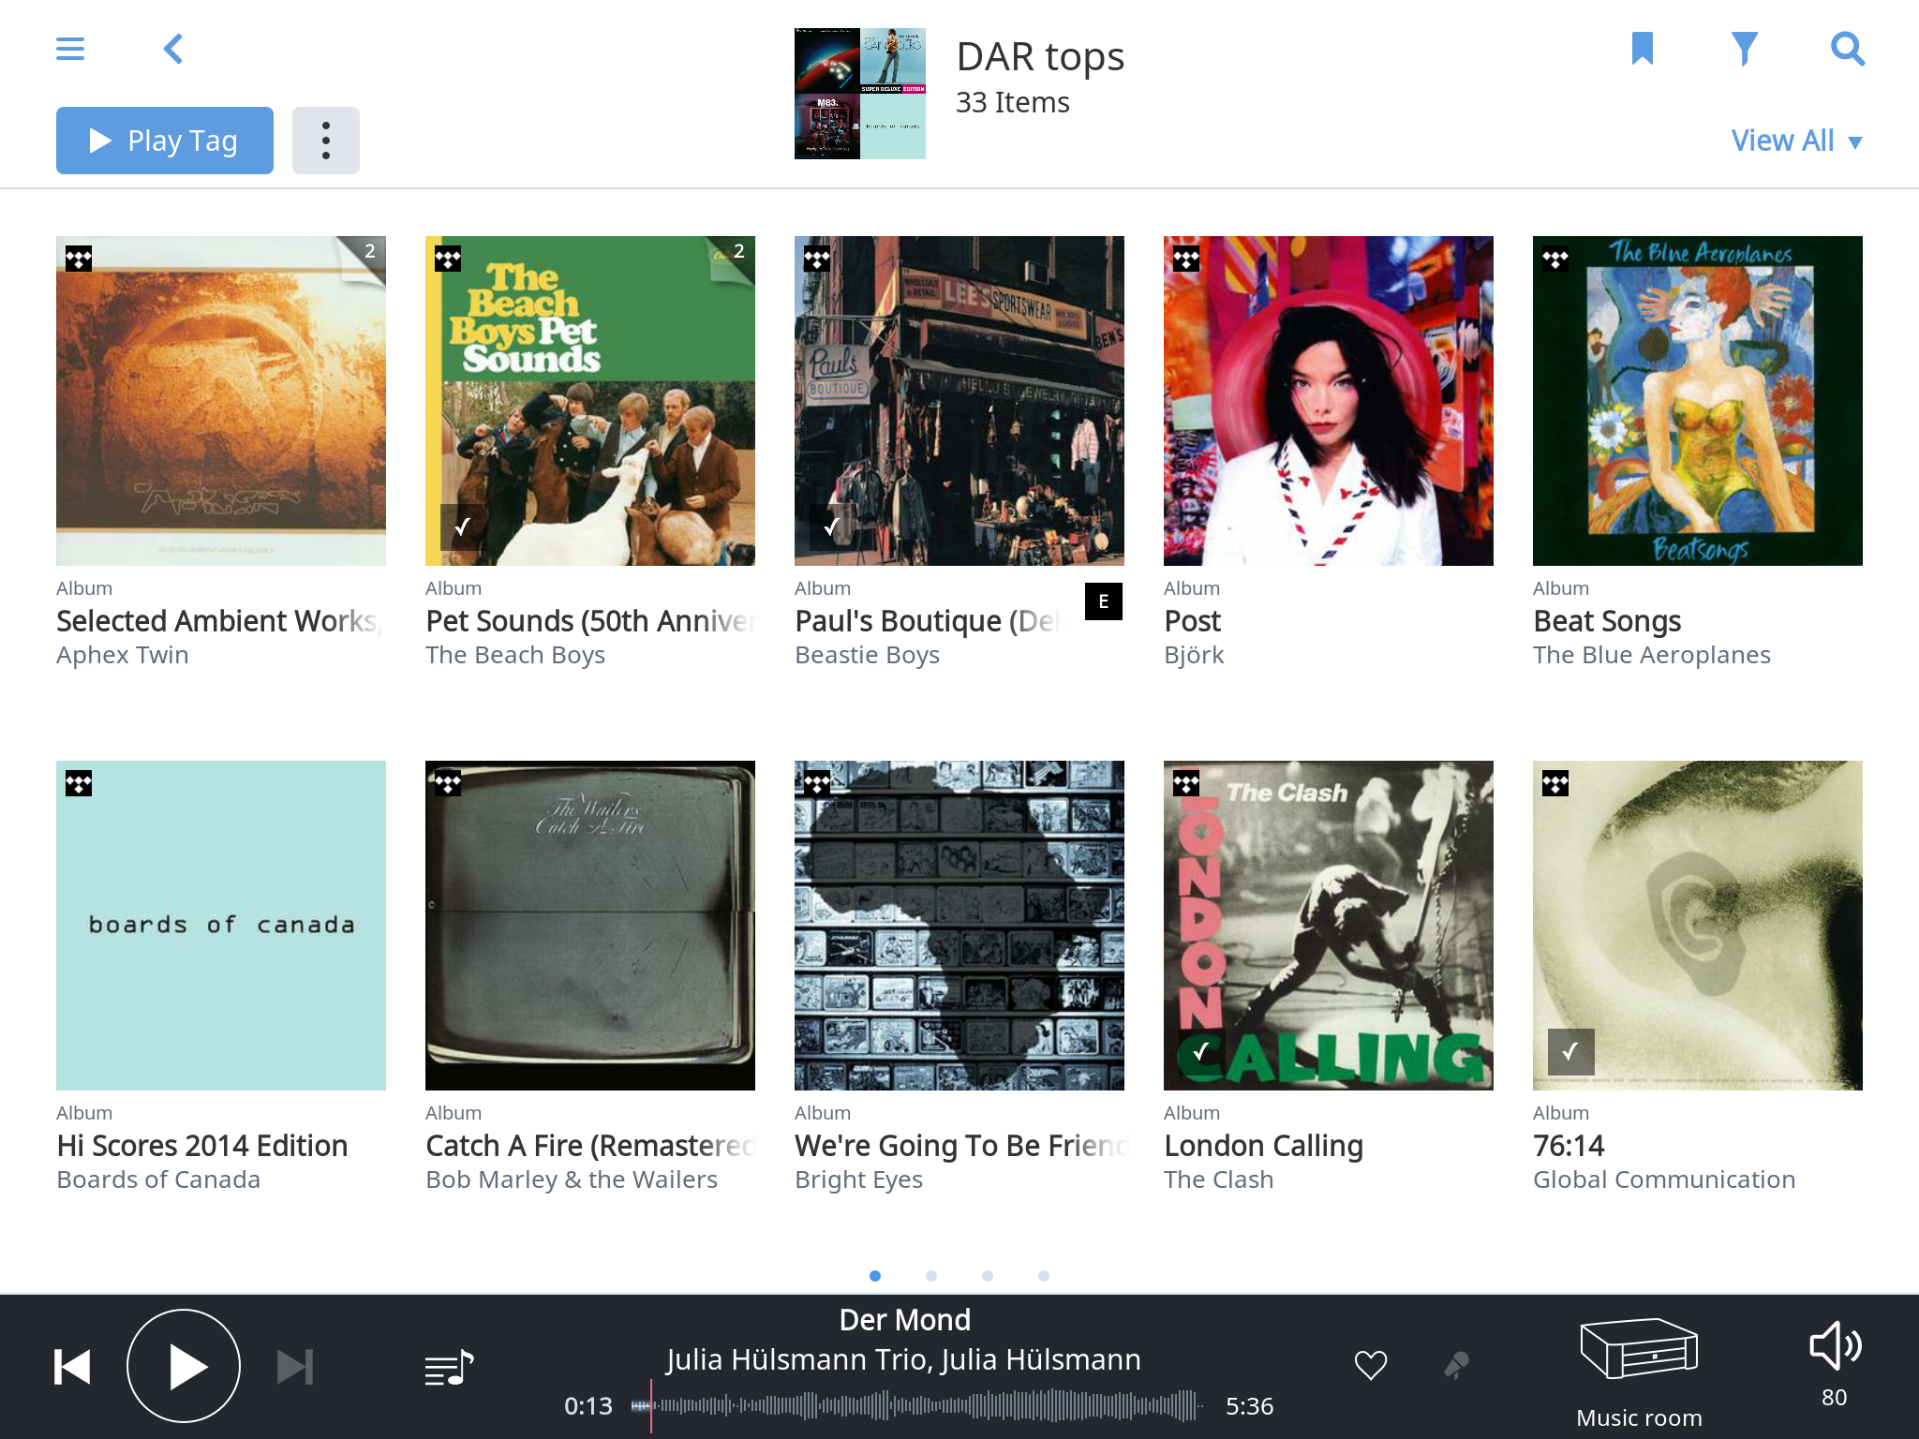Open artist The Clash link
1919x1439 pixels.
pos(1219,1179)
